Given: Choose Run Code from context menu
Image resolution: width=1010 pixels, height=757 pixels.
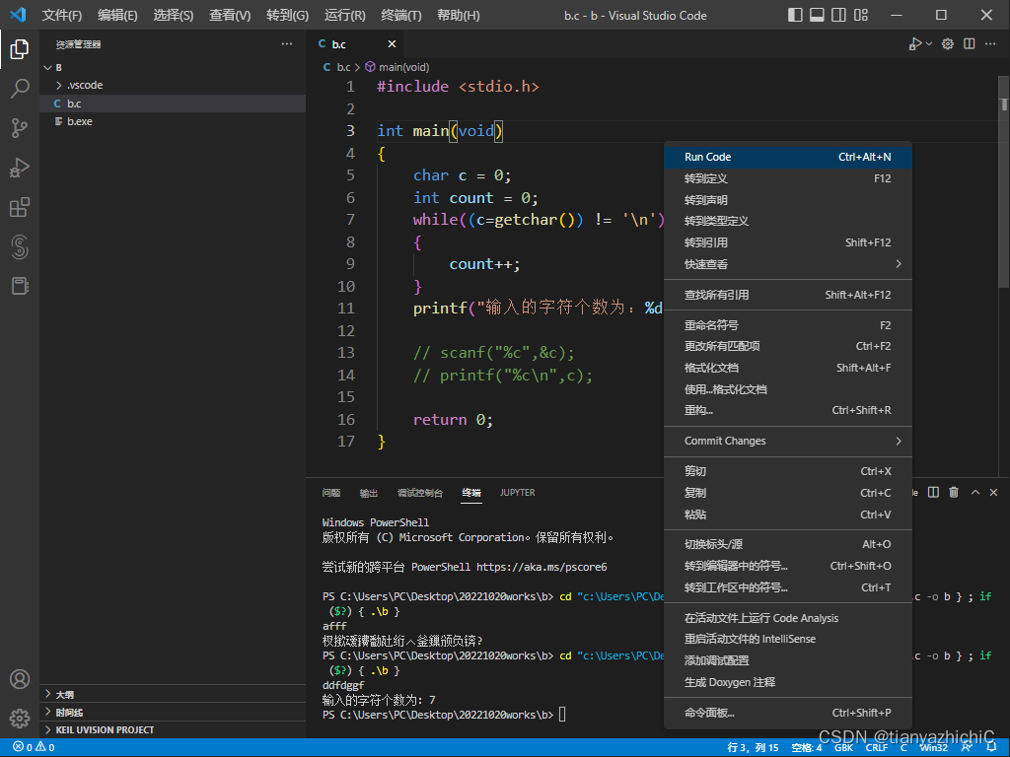Looking at the screenshot, I should [x=788, y=157].
